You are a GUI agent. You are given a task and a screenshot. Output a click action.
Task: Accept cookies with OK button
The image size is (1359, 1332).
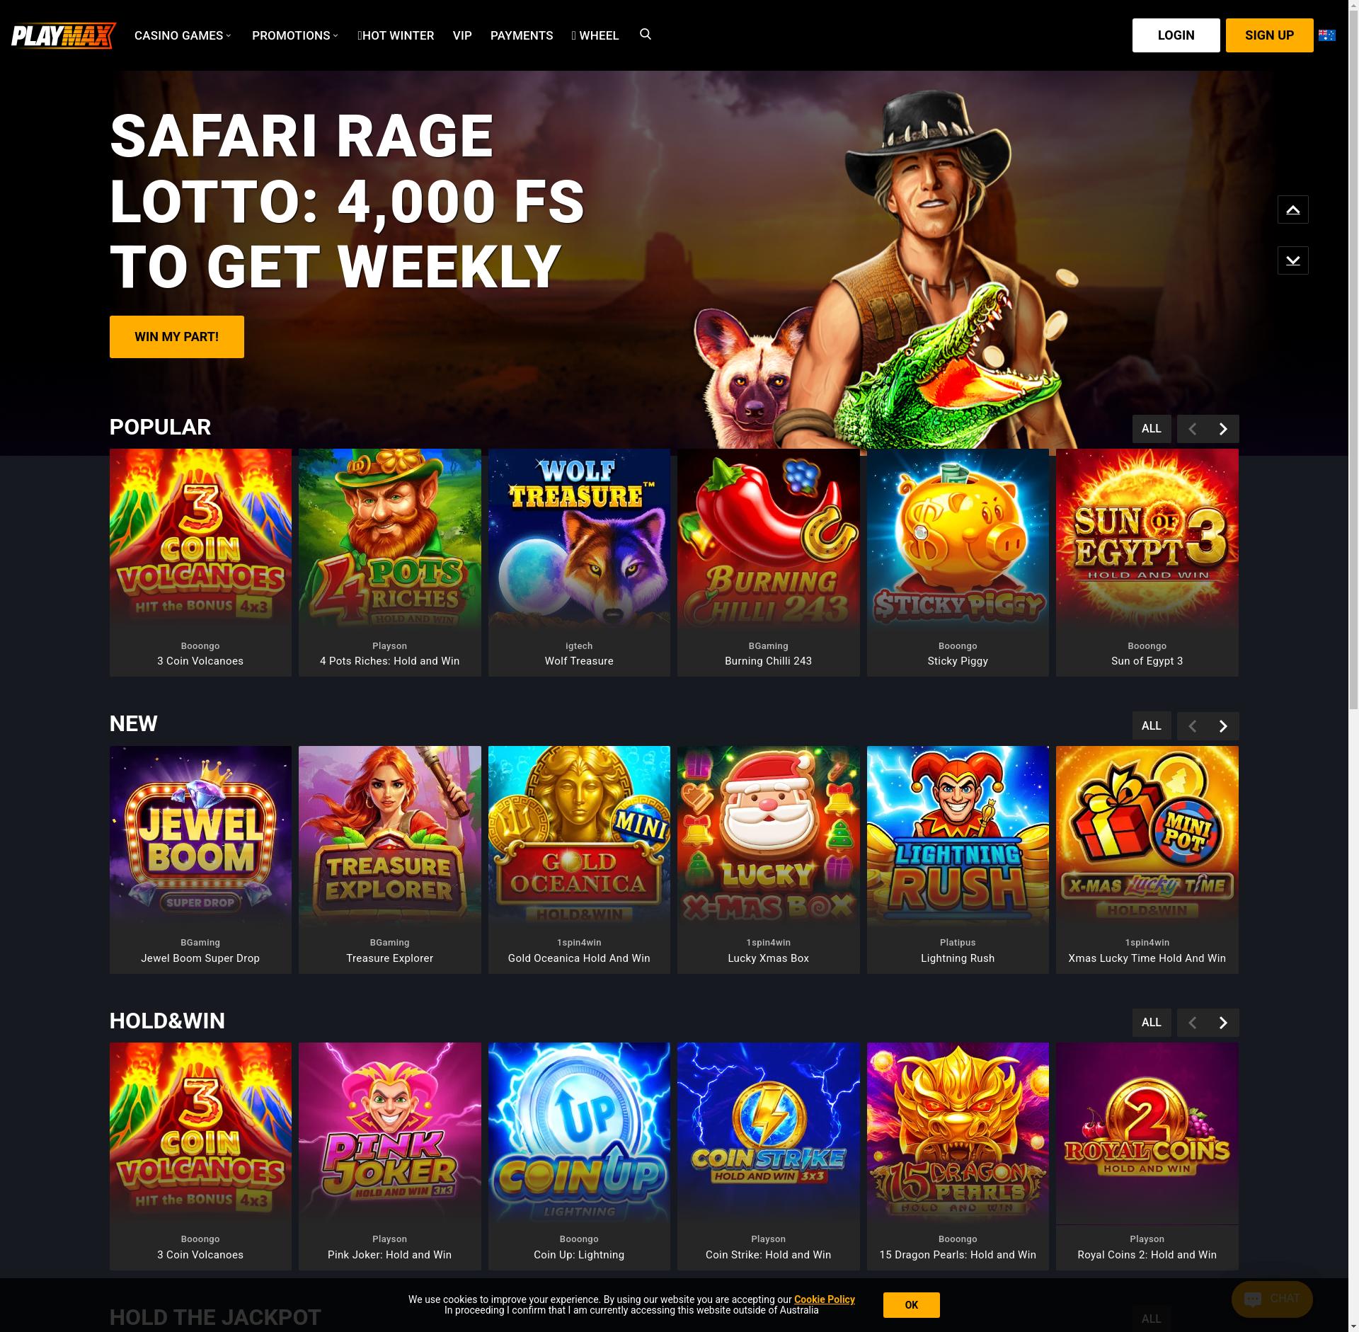(x=911, y=1305)
